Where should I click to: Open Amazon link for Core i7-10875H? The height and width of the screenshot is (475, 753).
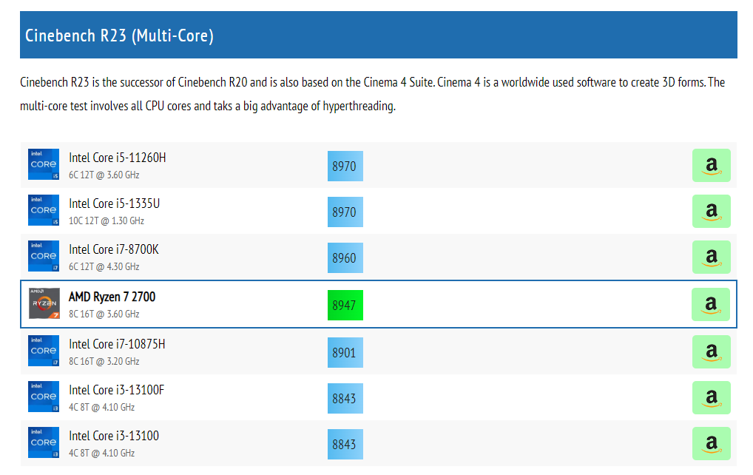712,352
